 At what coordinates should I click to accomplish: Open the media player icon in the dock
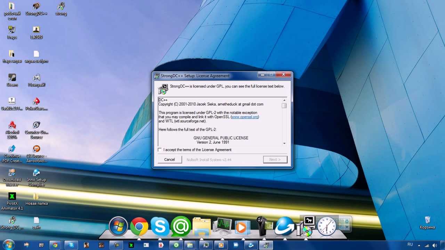point(242,227)
